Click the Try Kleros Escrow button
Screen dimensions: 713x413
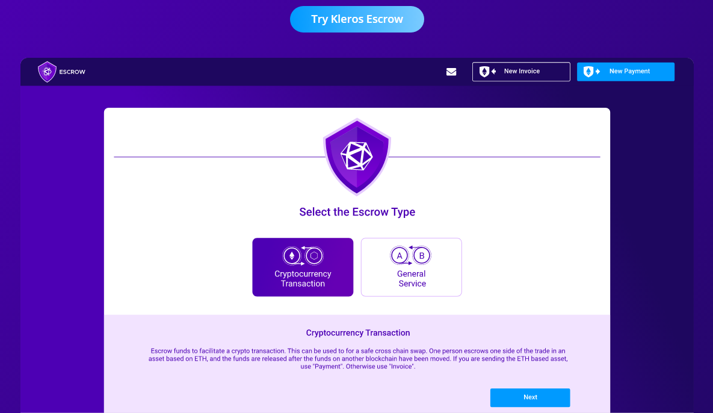pos(357,19)
